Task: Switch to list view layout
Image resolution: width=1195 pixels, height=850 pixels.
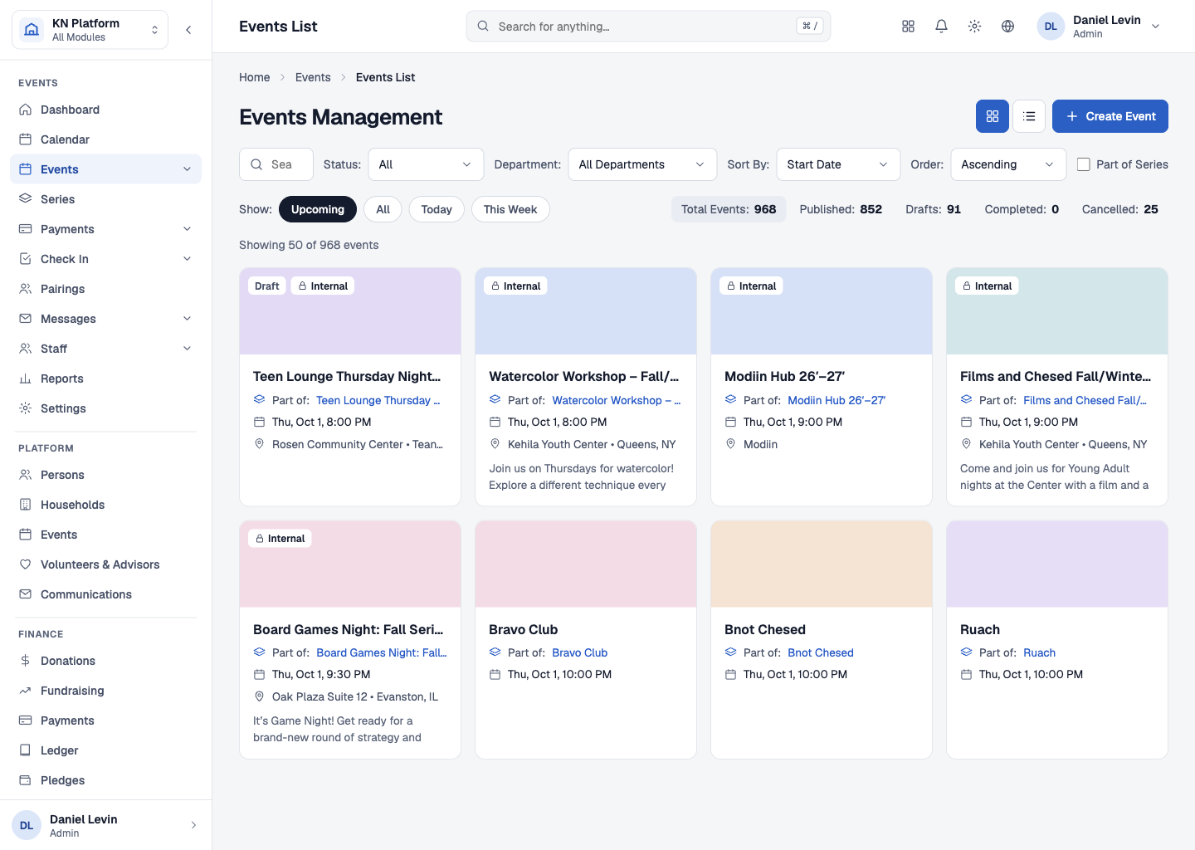Action: click(1029, 116)
